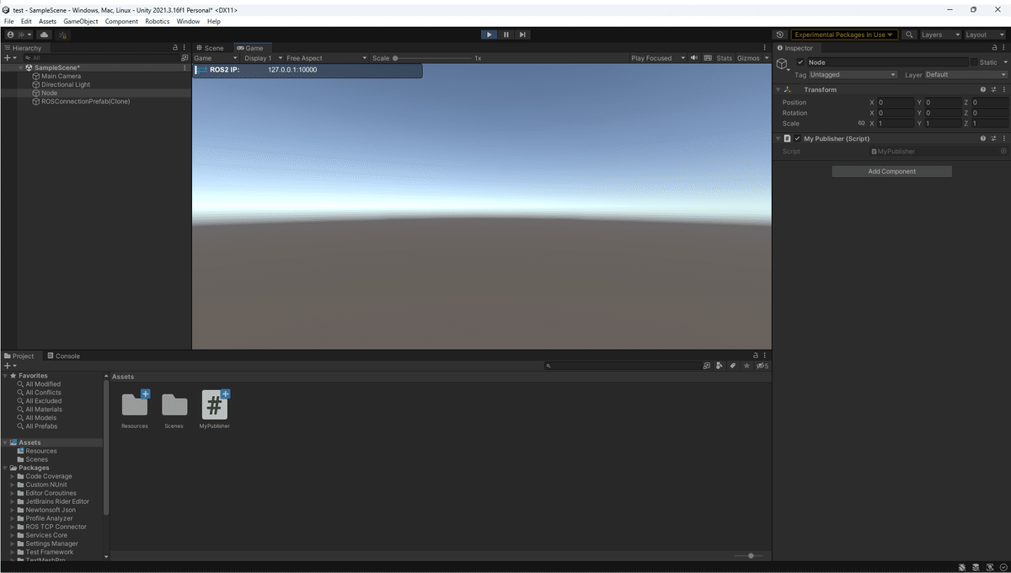Viewport: 1011px width, 573px height.
Task: Click the mute audio icon in the Game view
Action: click(694, 57)
